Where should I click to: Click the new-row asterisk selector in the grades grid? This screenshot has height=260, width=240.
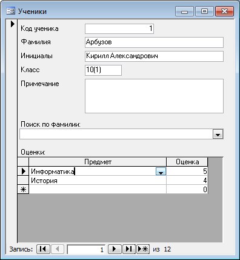[23, 189]
